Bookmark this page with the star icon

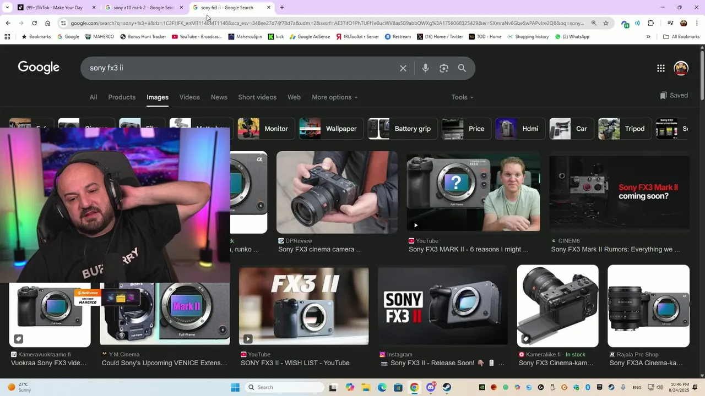606,23
